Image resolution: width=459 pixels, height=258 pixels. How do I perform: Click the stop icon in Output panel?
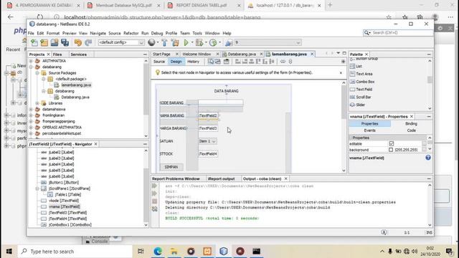(155, 201)
